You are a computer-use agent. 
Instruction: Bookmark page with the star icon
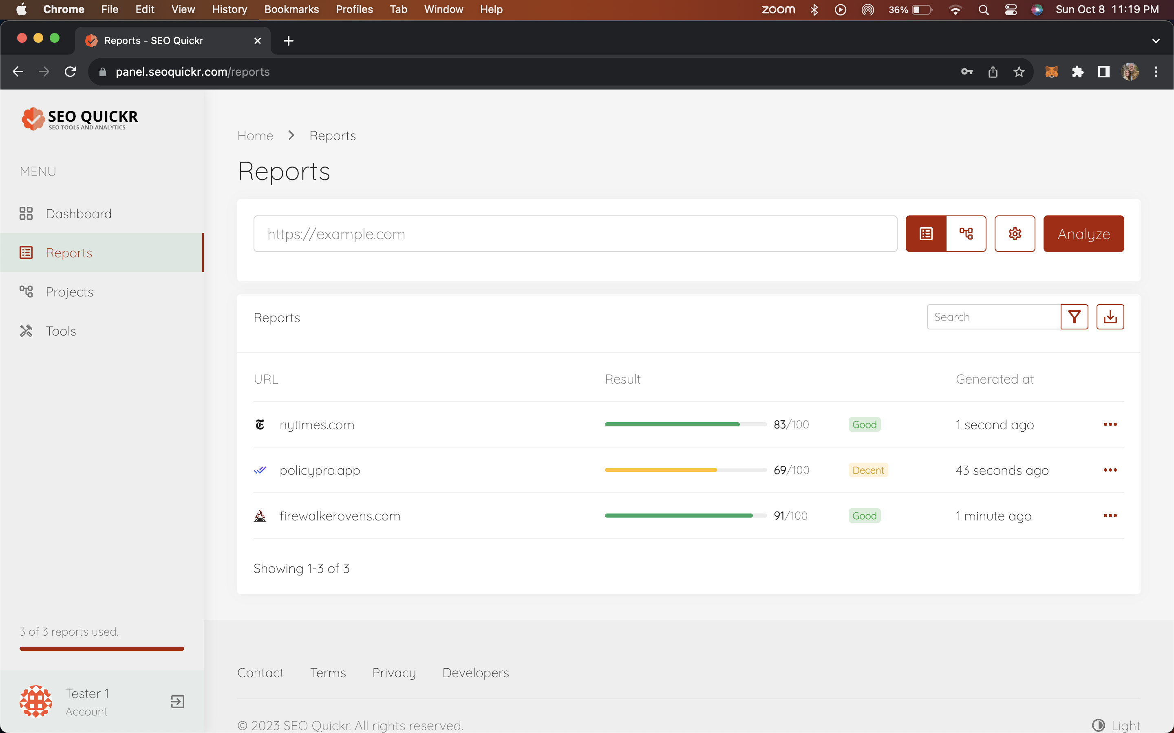1019,72
